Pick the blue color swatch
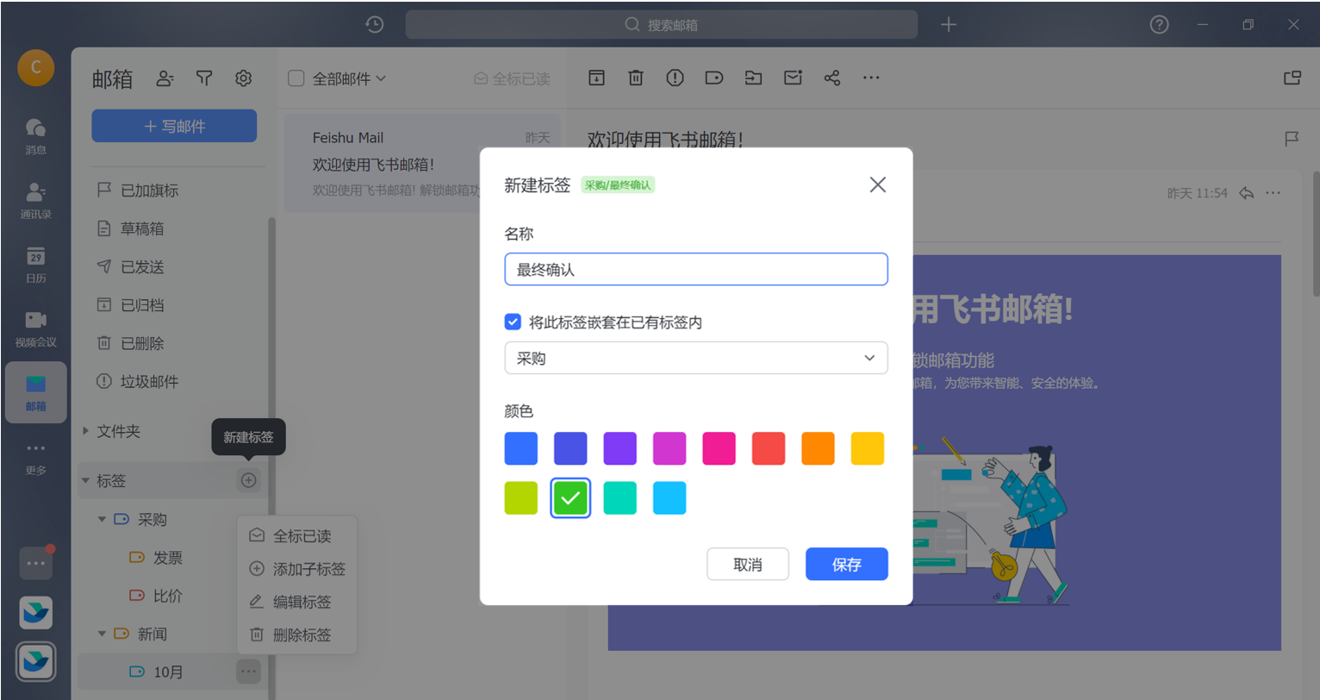This screenshot has height=700, width=1320. coord(521,448)
